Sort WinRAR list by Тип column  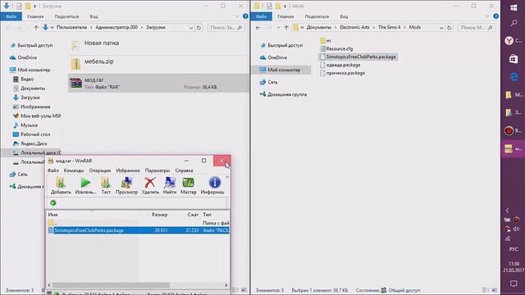pyautogui.click(x=208, y=215)
